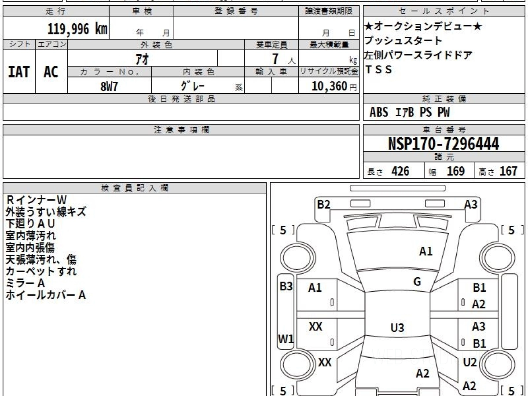The image size is (528, 396).
Task: Click the ABS エアB PS PW equipment line
Action: pos(410,113)
